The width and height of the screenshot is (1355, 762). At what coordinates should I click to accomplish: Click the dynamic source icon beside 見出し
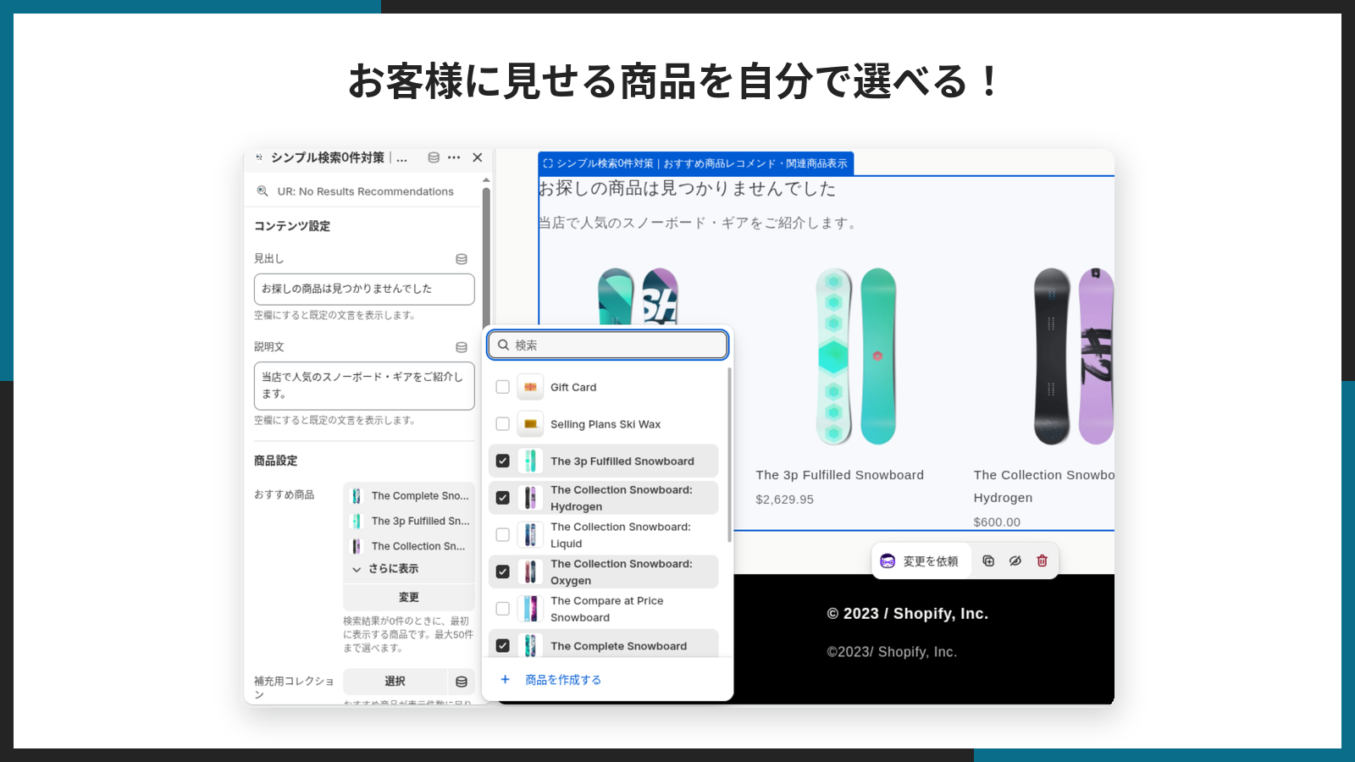(x=462, y=259)
